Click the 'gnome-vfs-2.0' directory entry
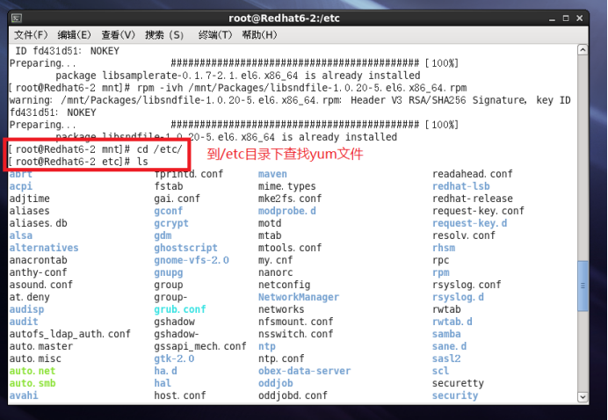 [x=192, y=260]
